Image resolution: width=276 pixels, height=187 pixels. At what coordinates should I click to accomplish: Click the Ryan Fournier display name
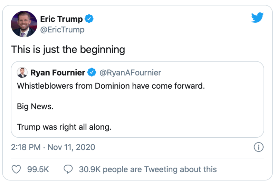point(58,73)
